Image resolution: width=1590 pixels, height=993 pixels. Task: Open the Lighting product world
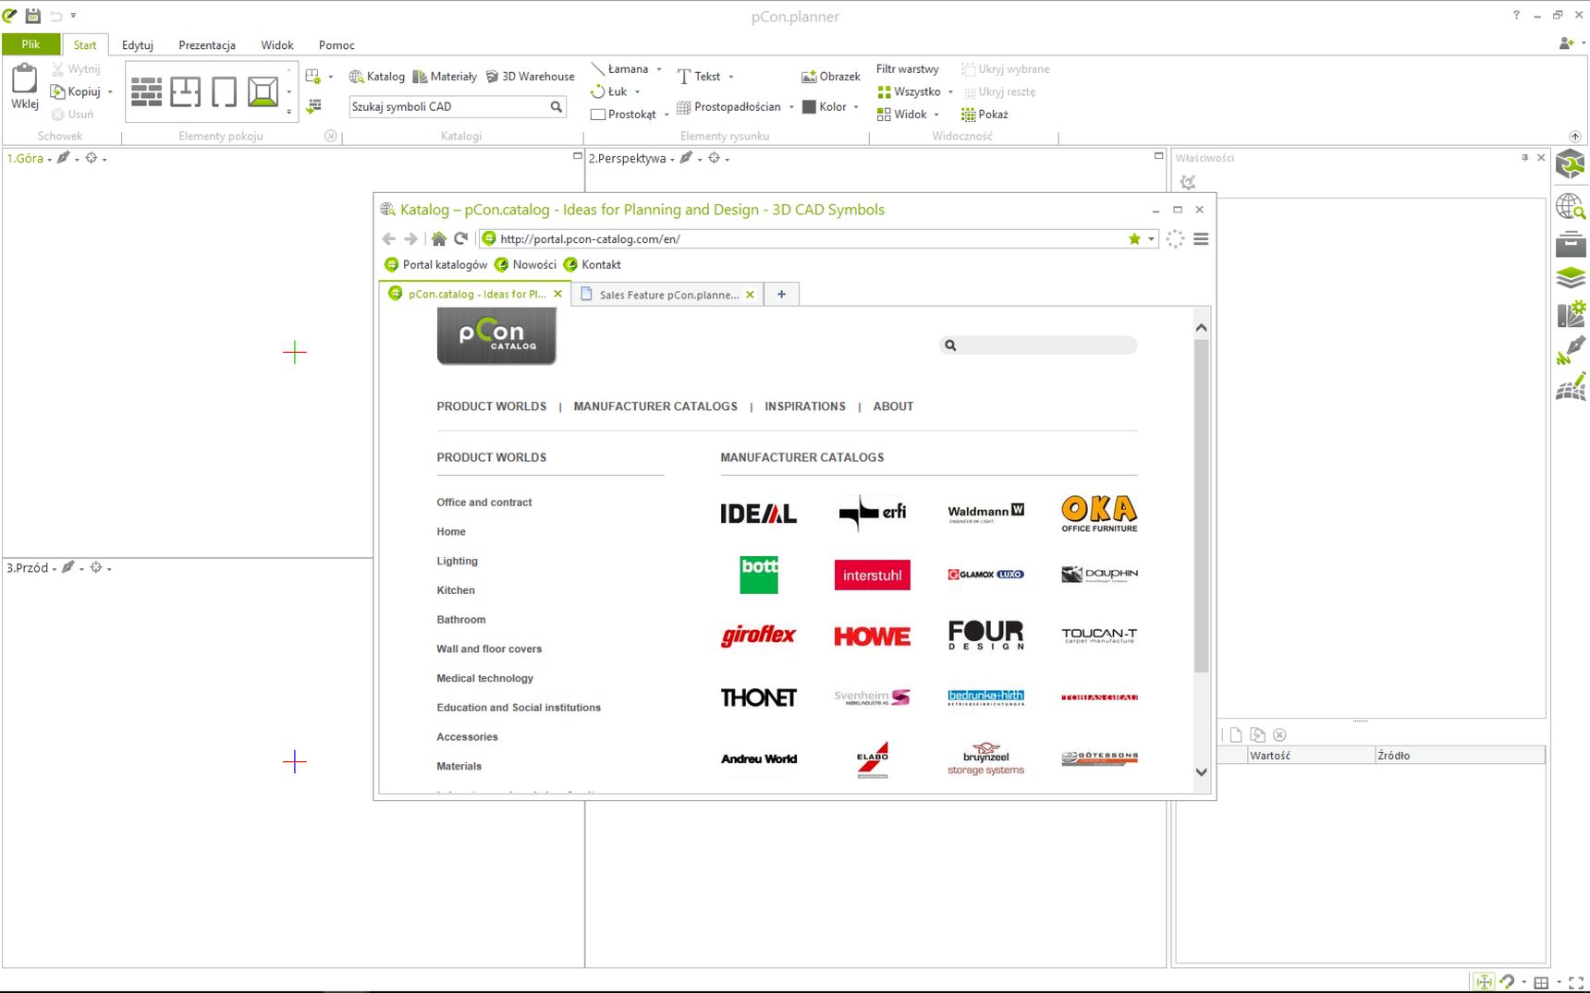(458, 562)
